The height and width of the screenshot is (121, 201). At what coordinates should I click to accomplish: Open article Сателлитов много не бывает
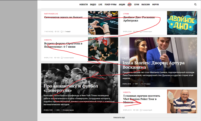coord(63,17)
